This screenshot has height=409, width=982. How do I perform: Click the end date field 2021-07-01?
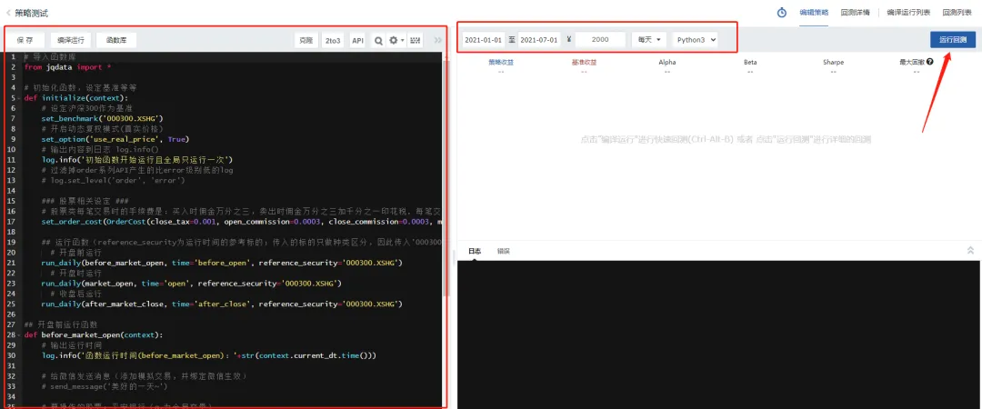(x=539, y=39)
